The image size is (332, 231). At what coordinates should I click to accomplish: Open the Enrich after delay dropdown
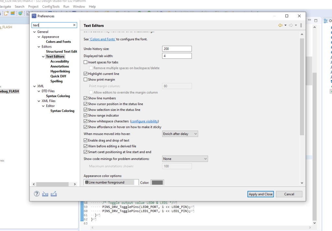[x=180, y=134]
